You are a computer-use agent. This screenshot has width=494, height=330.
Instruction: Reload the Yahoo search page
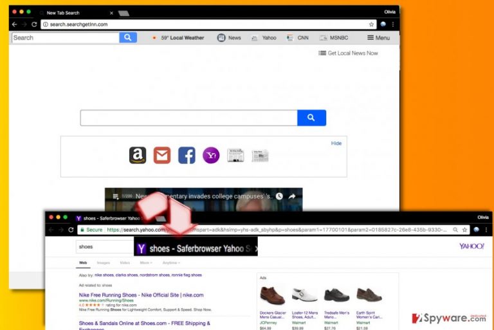pos(71,230)
